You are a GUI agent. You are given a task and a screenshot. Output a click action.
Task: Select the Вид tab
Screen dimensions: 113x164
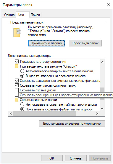pyautogui.click(x=21, y=14)
